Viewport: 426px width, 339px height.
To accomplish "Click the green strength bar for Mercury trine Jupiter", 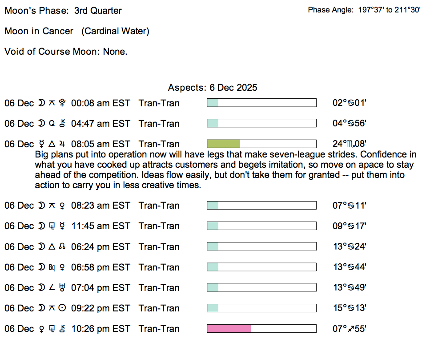I will [x=224, y=144].
